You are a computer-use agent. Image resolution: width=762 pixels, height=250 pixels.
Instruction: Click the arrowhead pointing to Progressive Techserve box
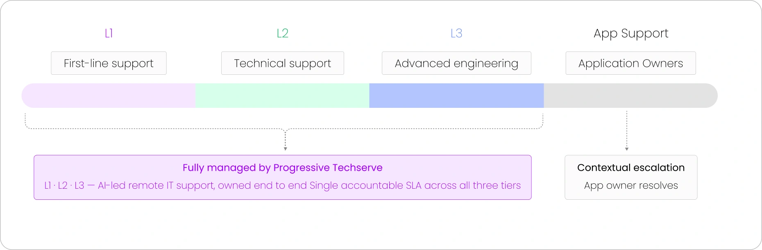tap(286, 149)
